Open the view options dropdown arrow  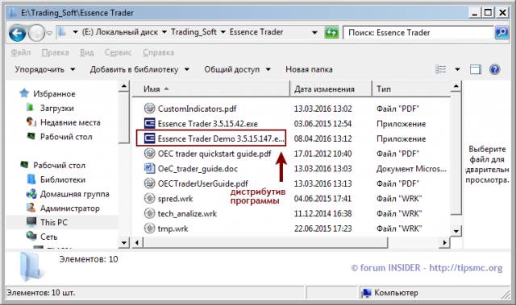[x=457, y=69]
